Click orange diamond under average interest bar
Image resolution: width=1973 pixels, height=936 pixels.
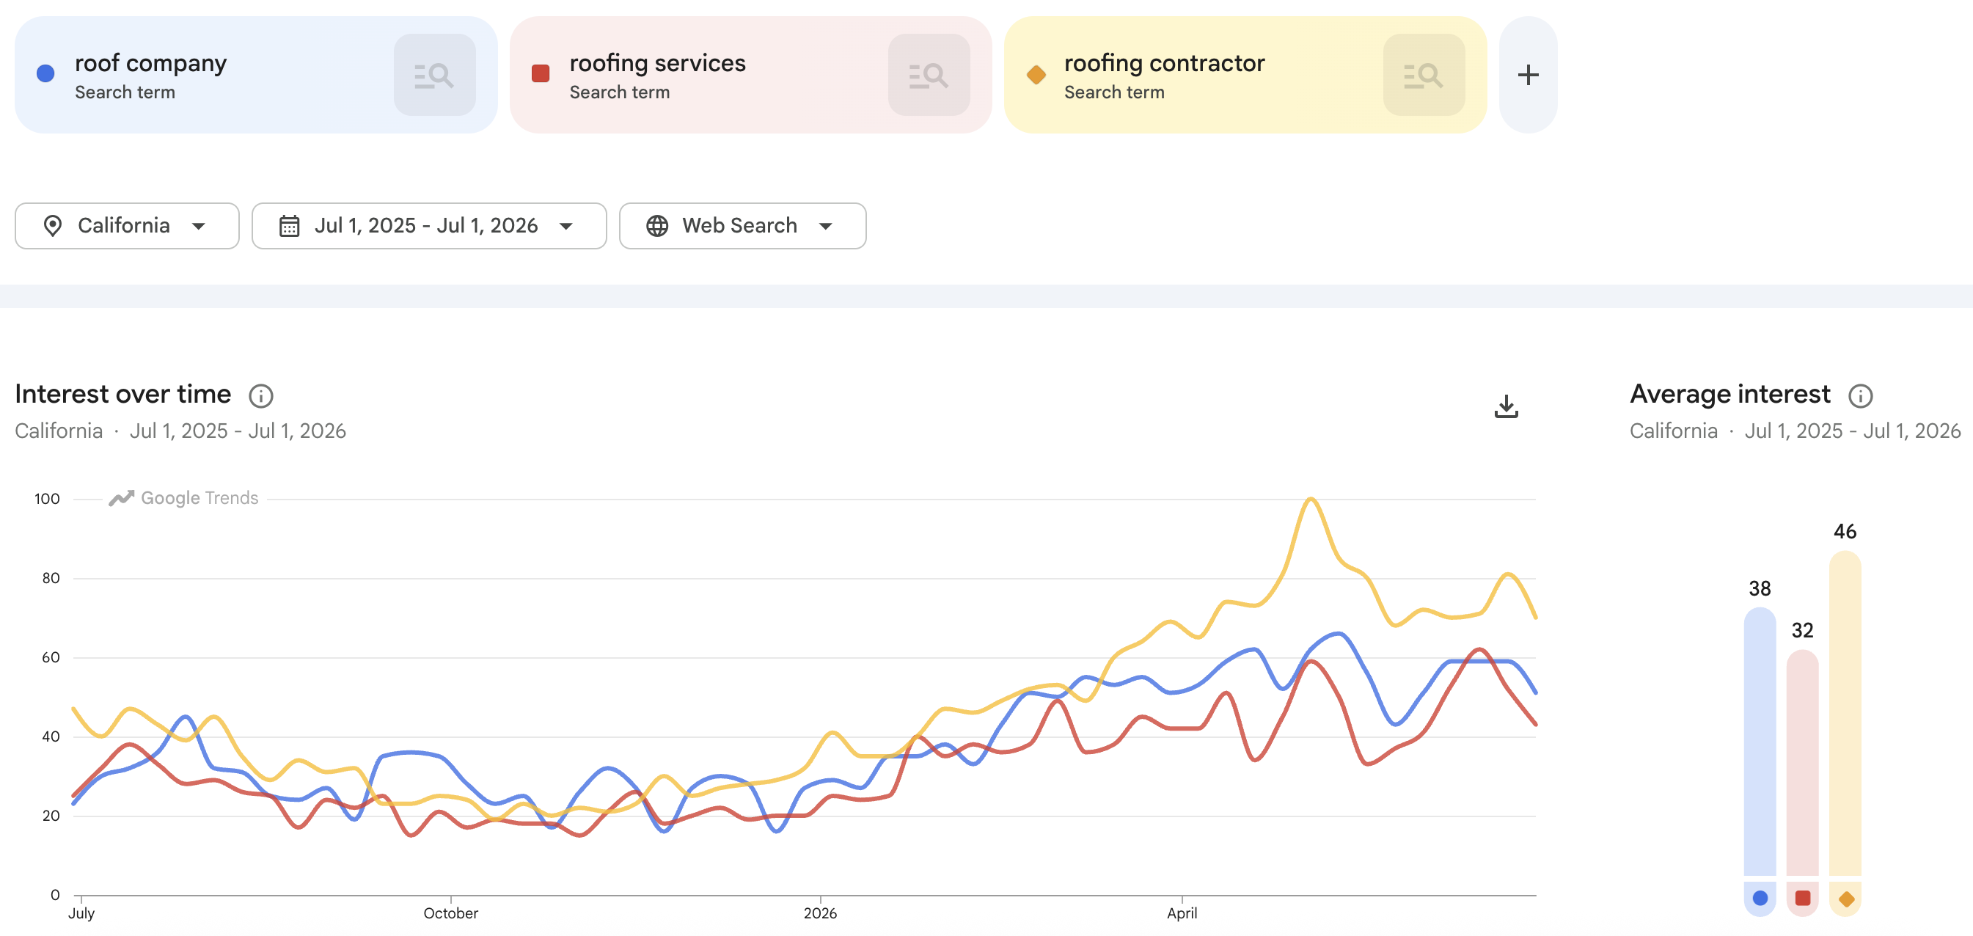point(1846,899)
